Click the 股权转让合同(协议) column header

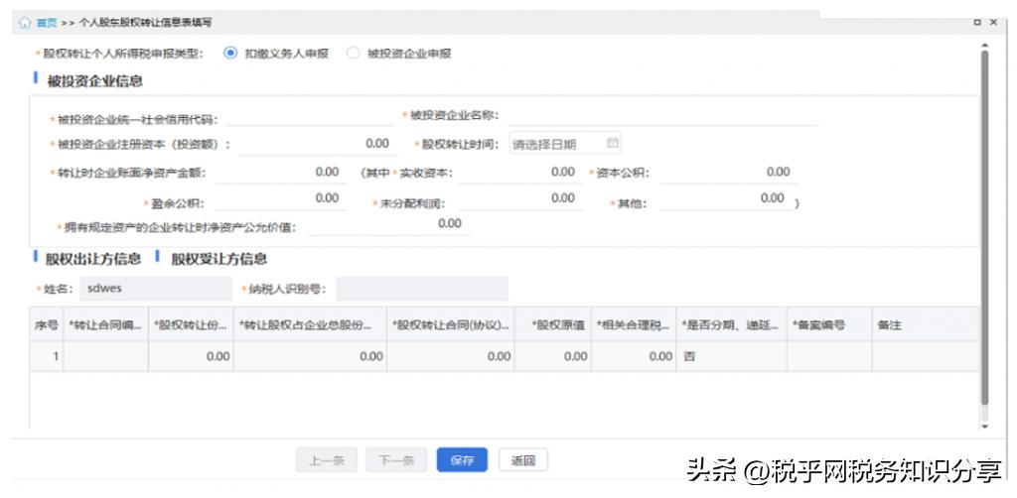[451, 325]
